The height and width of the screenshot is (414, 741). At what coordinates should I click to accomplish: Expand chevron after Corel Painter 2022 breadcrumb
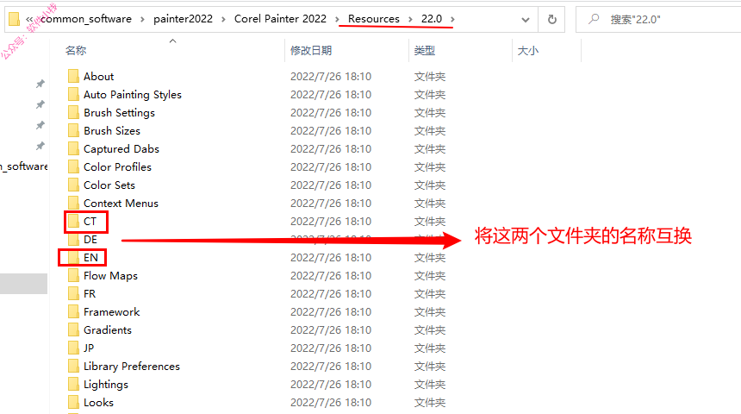pyautogui.click(x=337, y=19)
